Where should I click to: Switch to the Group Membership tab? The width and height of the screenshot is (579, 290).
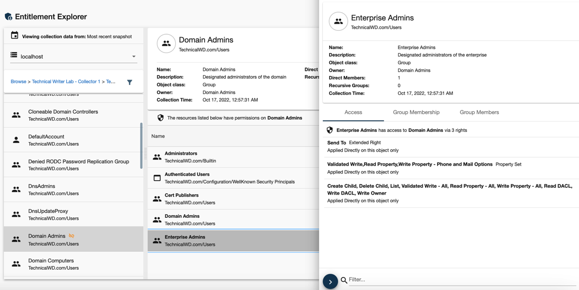point(416,112)
